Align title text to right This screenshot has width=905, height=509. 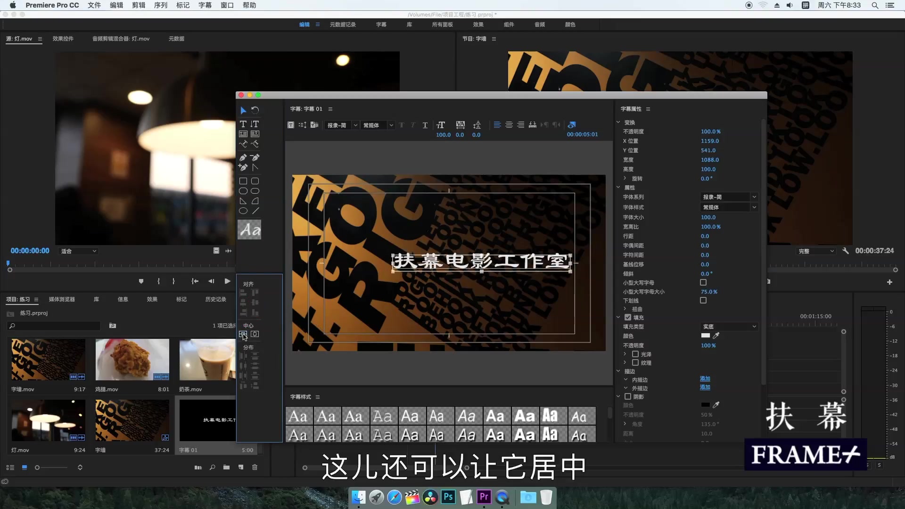(521, 125)
